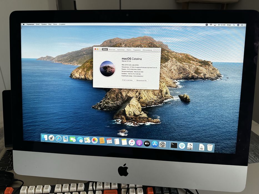Open Calendar icon showing 29
The width and height of the screenshot is (259, 194).
[x=109, y=141]
